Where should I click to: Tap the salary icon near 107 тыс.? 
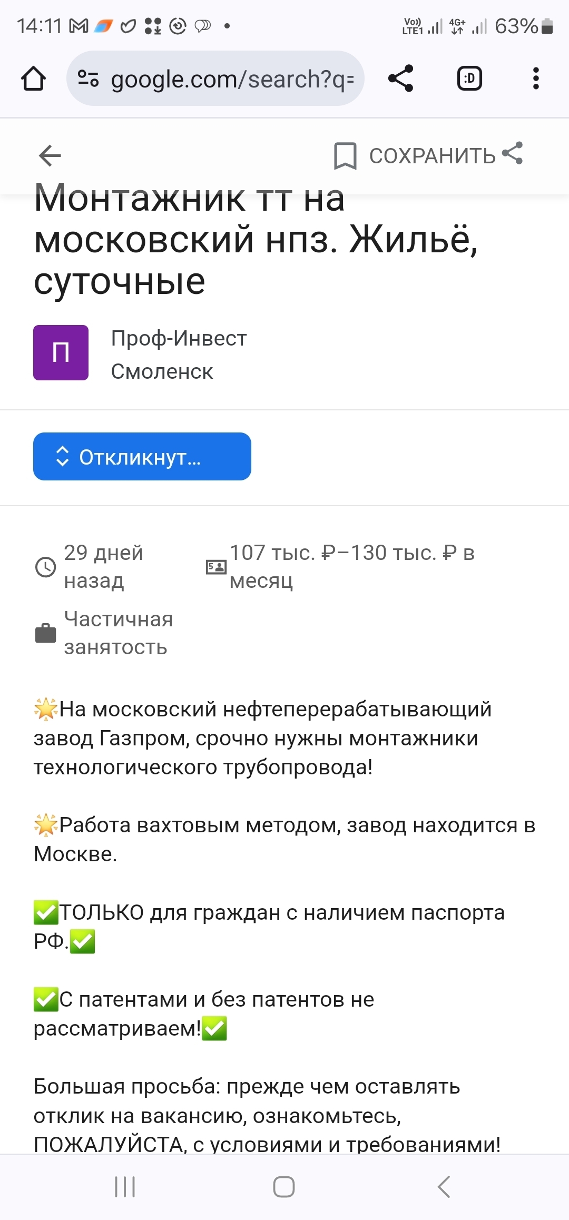(216, 567)
